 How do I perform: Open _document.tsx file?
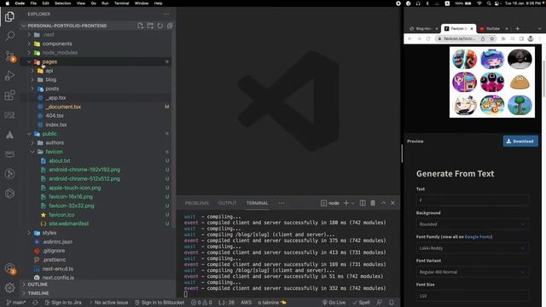tap(64, 107)
